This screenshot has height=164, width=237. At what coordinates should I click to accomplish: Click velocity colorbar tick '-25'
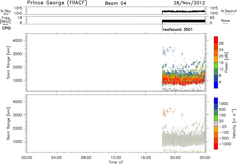tap(223, 126)
